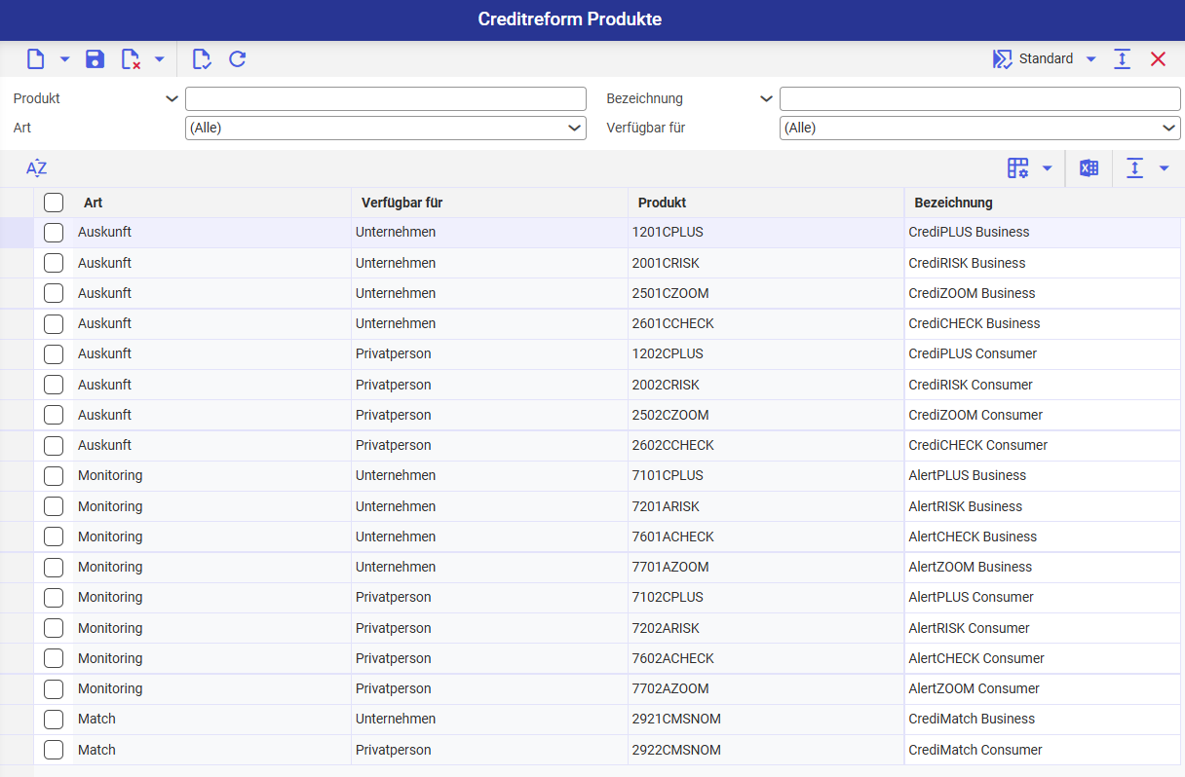Close the Creditreform Produkte view
Screen dimensions: 1185x777
click(x=1158, y=59)
